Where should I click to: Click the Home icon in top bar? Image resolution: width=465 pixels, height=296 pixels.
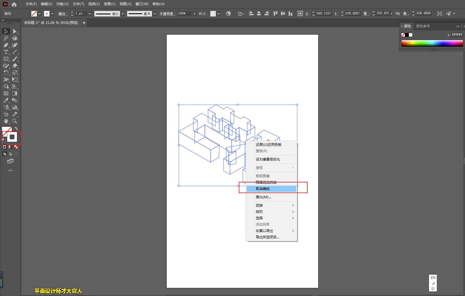pyautogui.click(x=14, y=4)
